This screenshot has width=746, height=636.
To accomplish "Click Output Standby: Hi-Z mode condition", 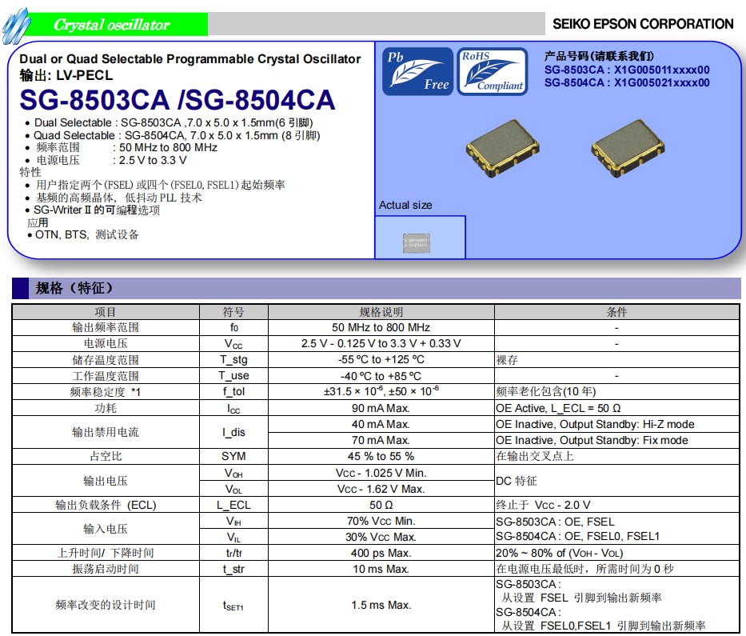I will click(x=616, y=424).
